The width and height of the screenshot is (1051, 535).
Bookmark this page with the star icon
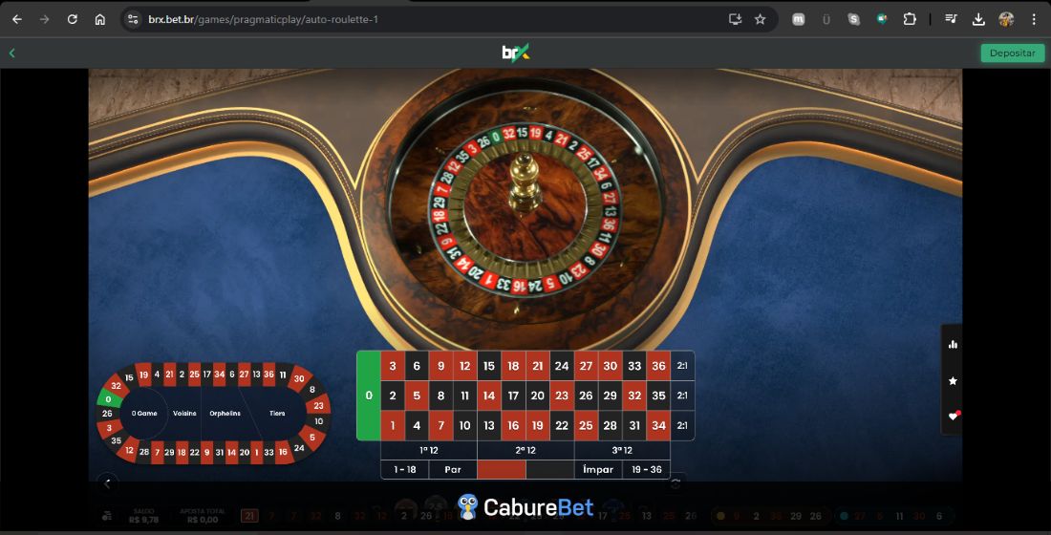761,19
